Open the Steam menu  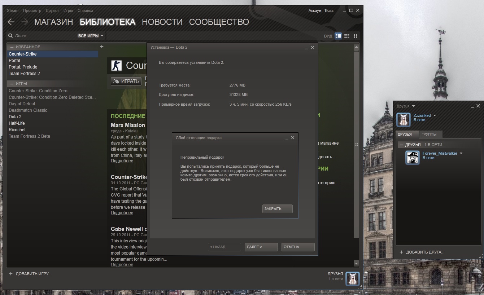[13, 10]
